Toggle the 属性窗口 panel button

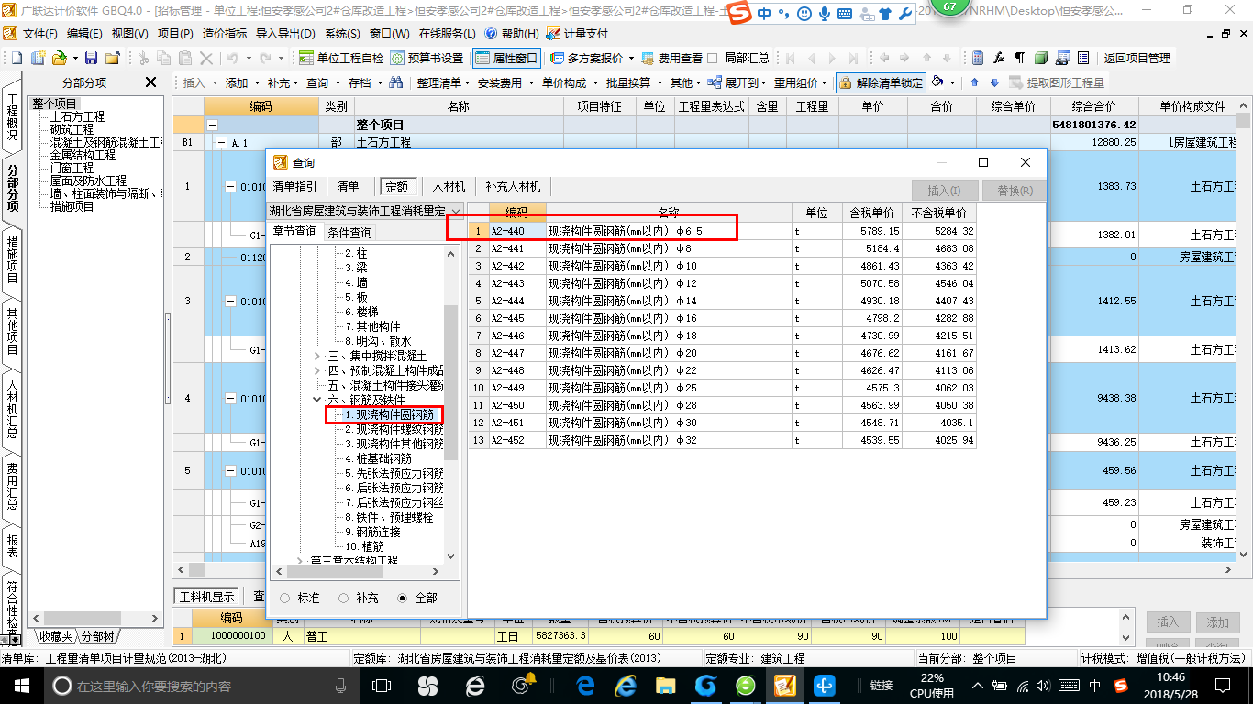point(506,58)
